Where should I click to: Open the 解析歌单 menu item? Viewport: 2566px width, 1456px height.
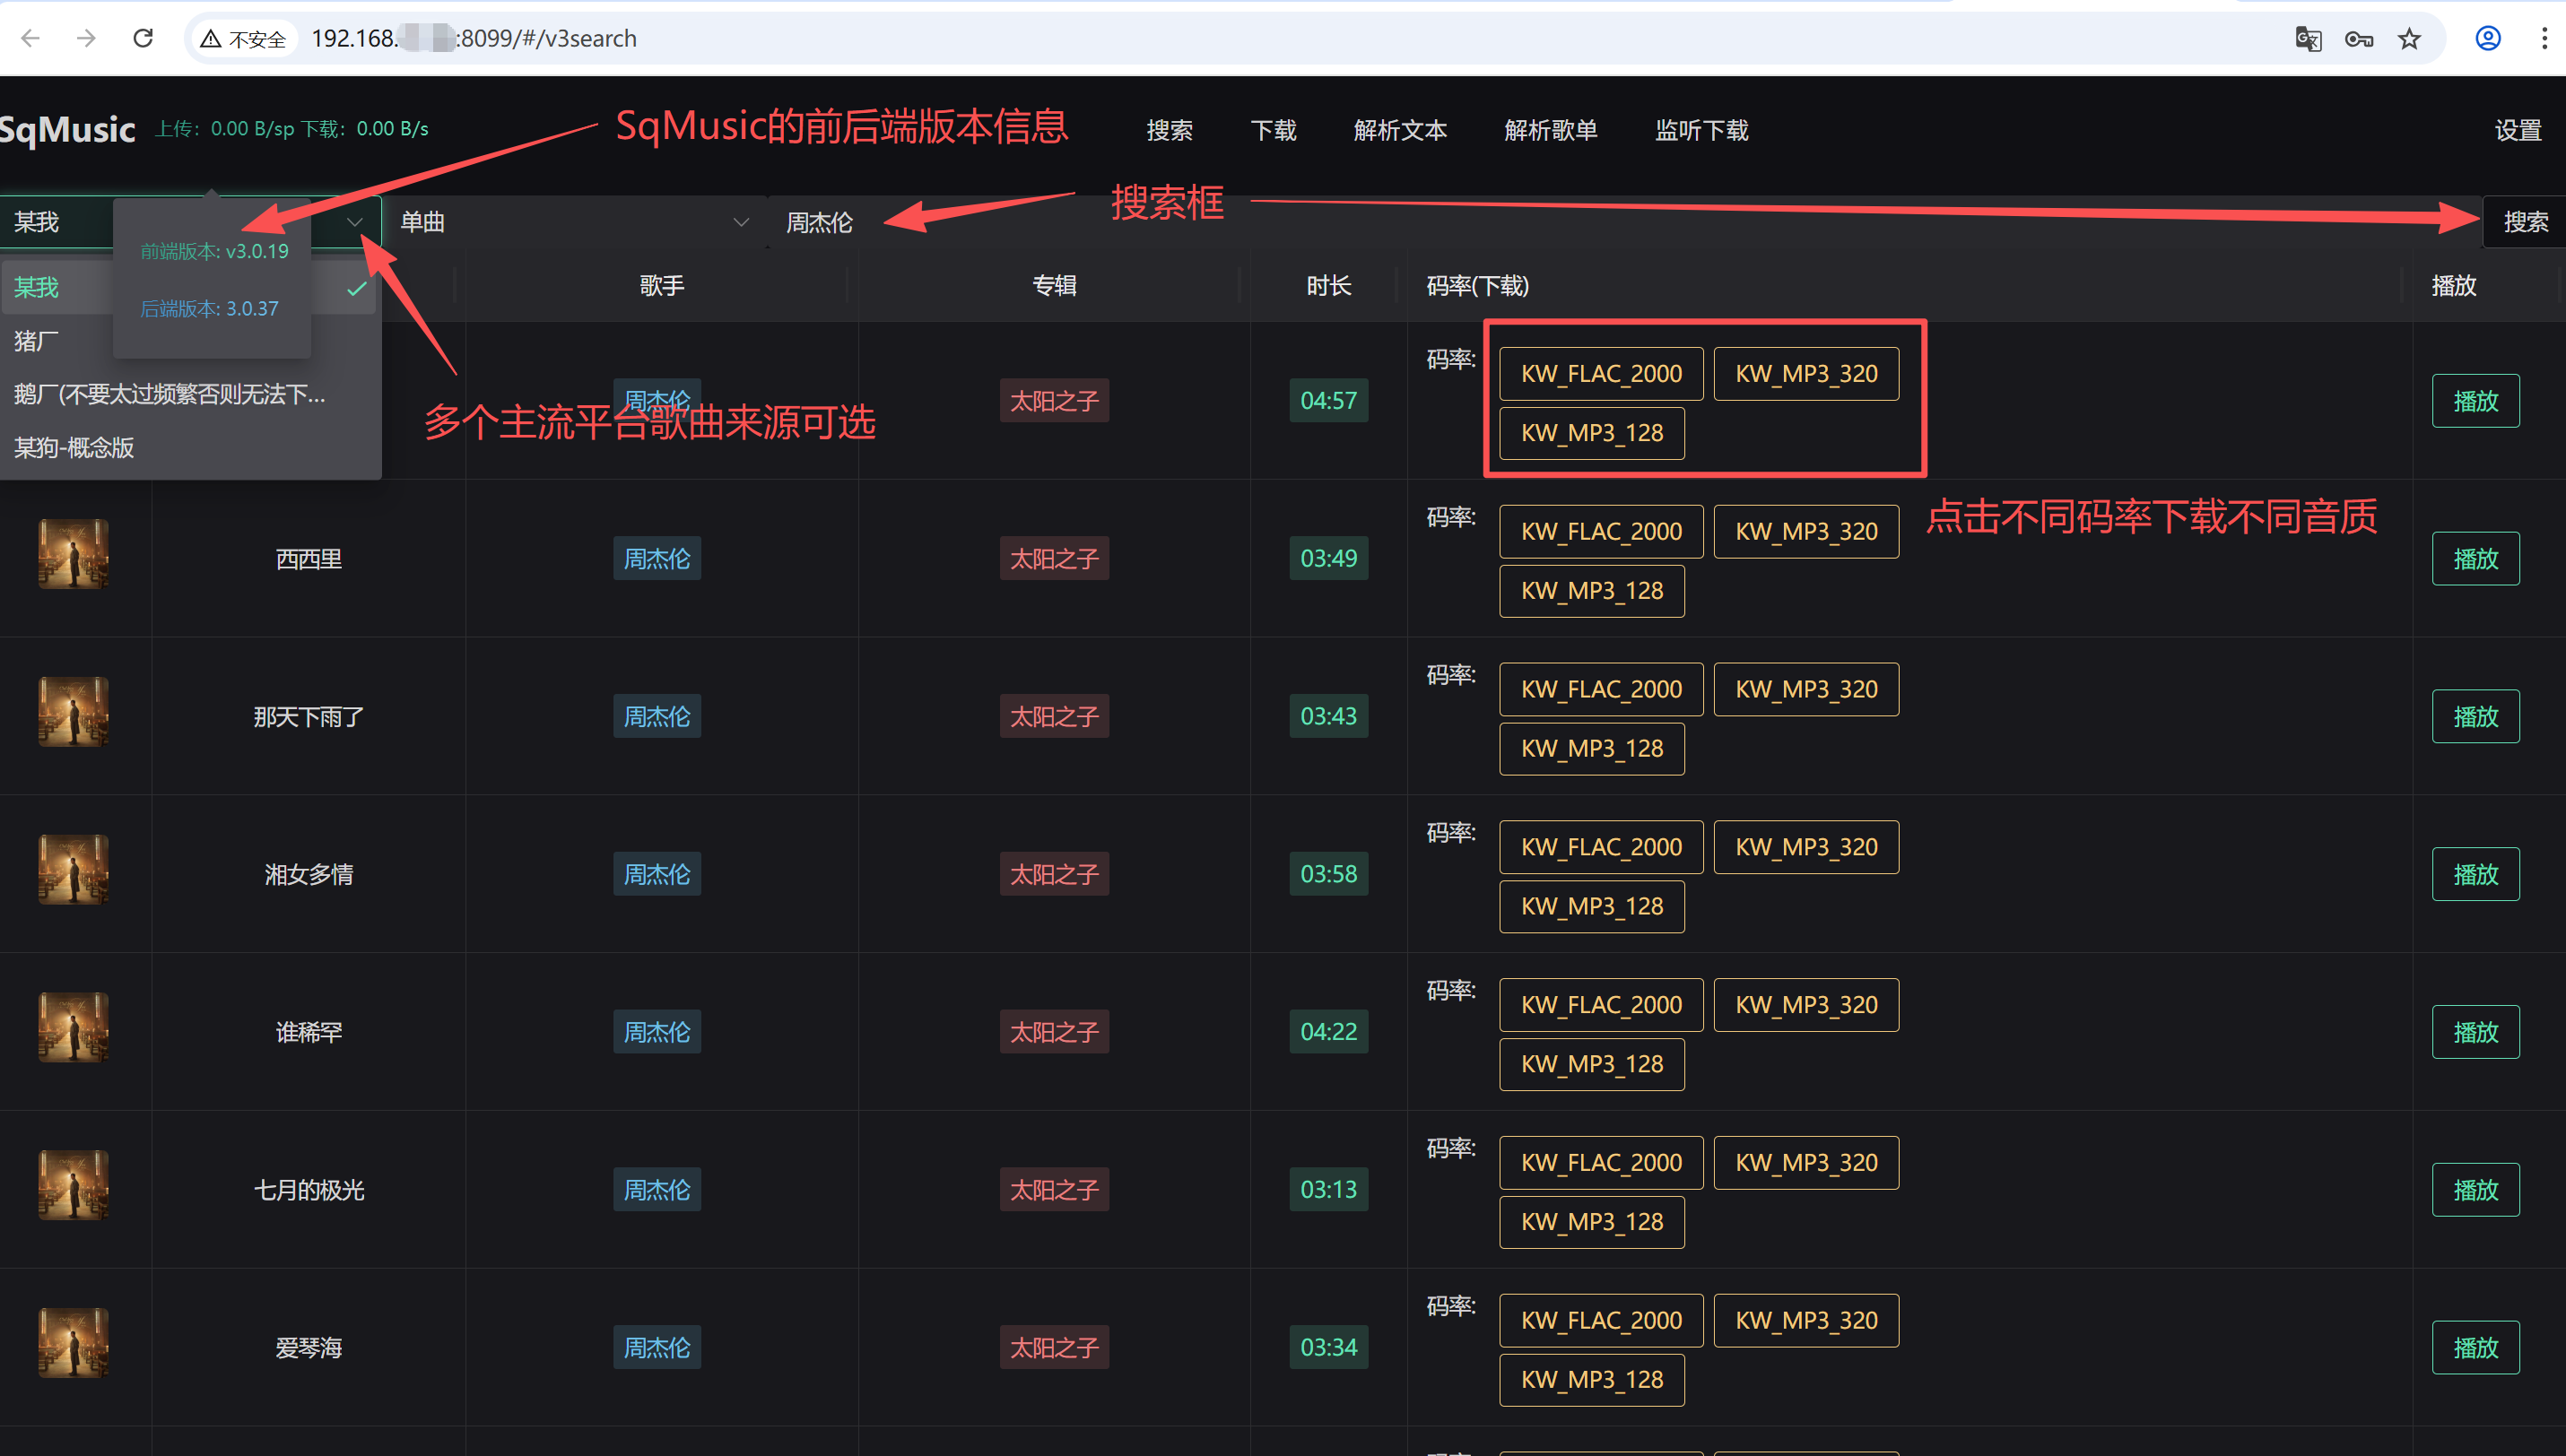[1550, 130]
